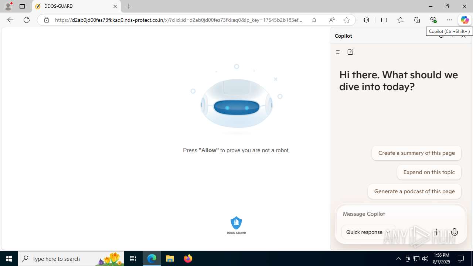The width and height of the screenshot is (473, 266).
Task: Click the address bar URL
Action: tap(179, 20)
